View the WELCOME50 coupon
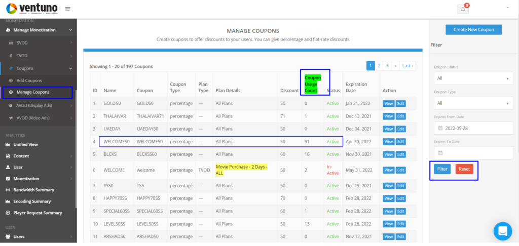 (389, 142)
